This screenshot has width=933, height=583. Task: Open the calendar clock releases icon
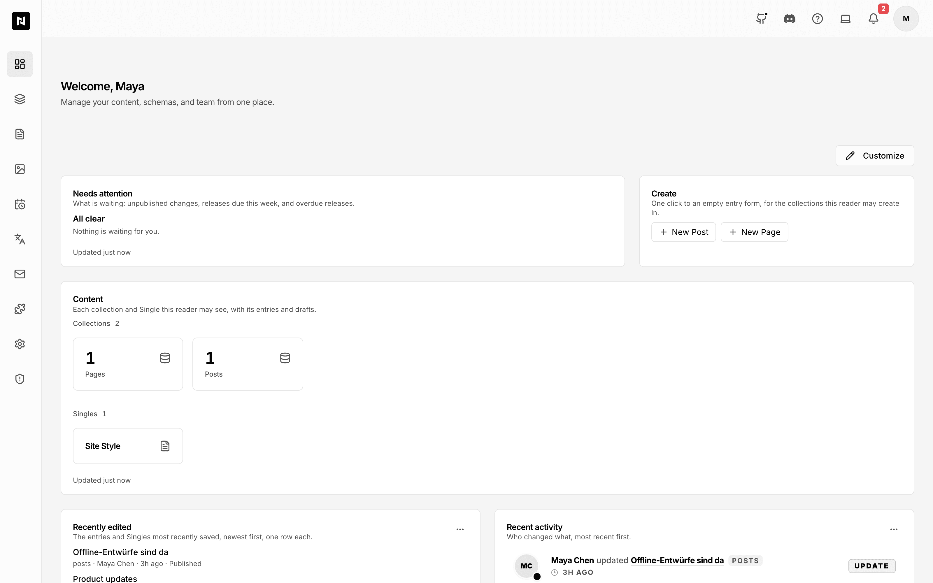tap(20, 204)
